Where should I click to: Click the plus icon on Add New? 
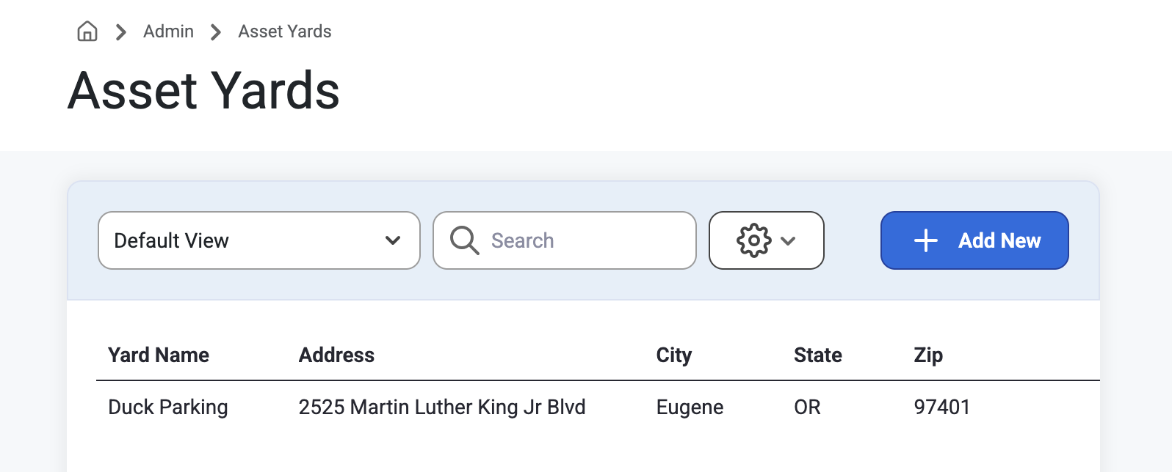tap(926, 240)
